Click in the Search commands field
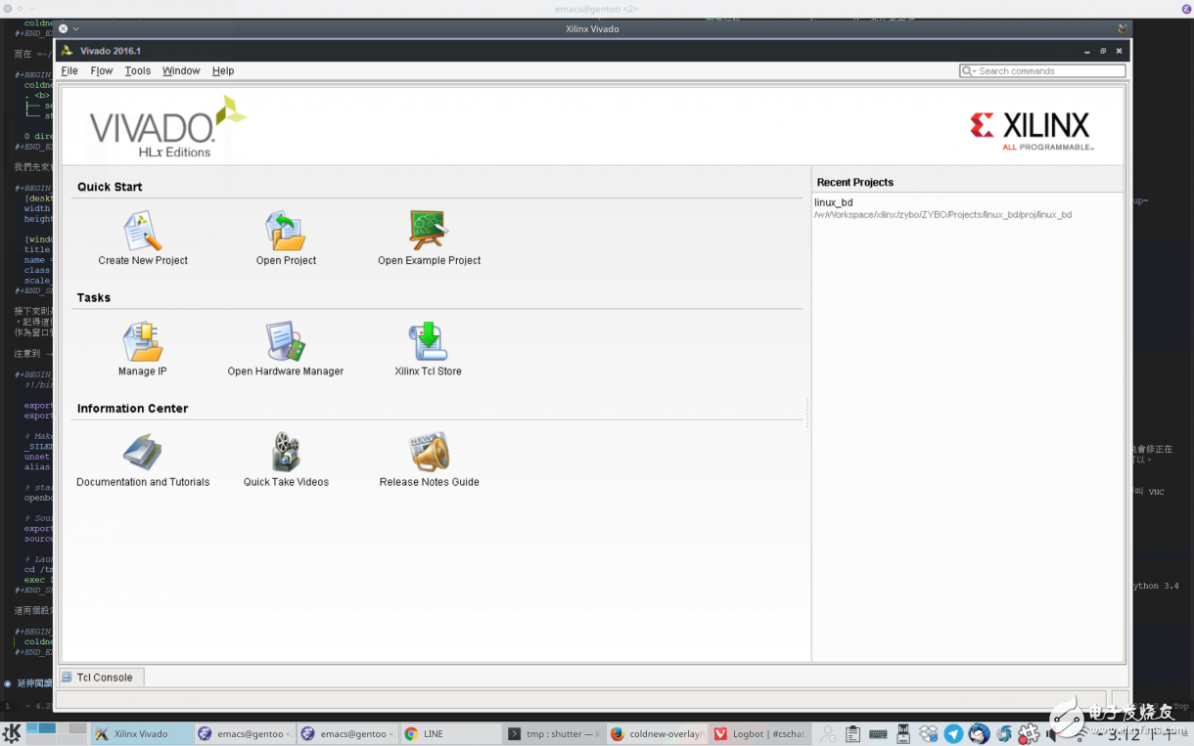Screen dimensions: 1194x746 click(1050, 71)
